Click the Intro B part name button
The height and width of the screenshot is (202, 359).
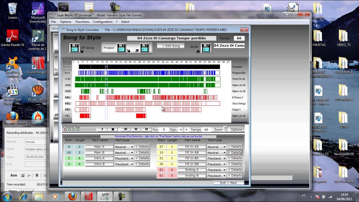point(99,164)
